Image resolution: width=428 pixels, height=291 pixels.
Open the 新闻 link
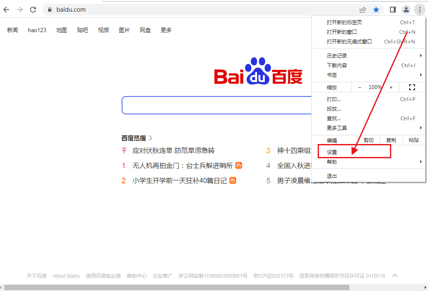pyautogui.click(x=13, y=30)
